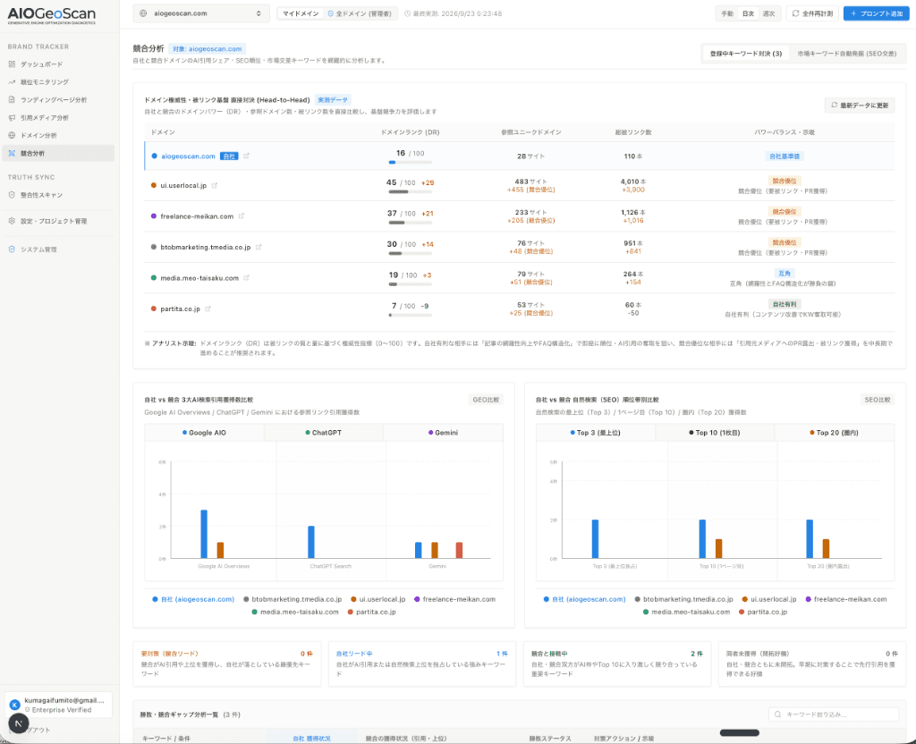The height and width of the screenshot is (744, 916).
Task: Toggle 自社 (aiogeoscan.com) in GEO chart legend
Action: (193, 599)
